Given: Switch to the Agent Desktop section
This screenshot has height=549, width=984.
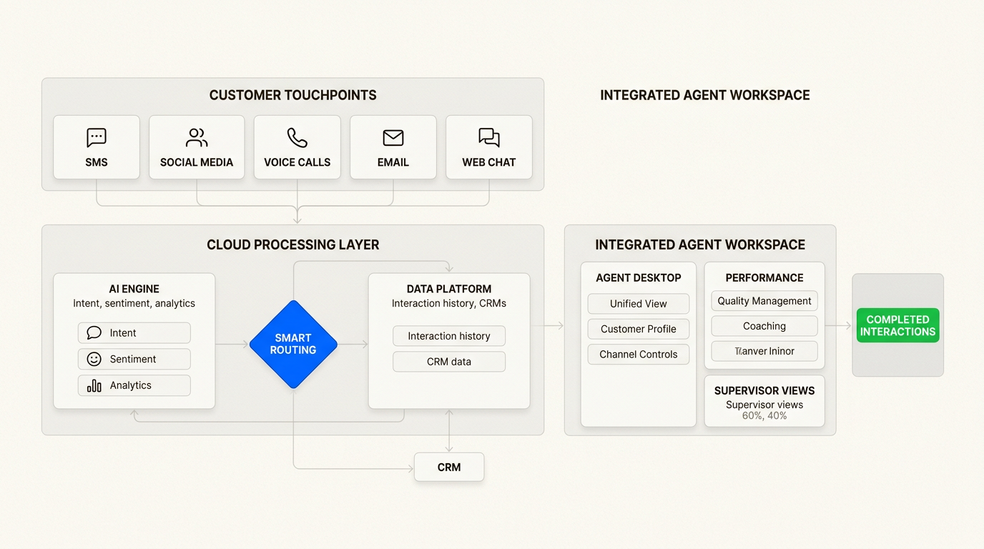Looking at the screenshot, I should [639, 277].
